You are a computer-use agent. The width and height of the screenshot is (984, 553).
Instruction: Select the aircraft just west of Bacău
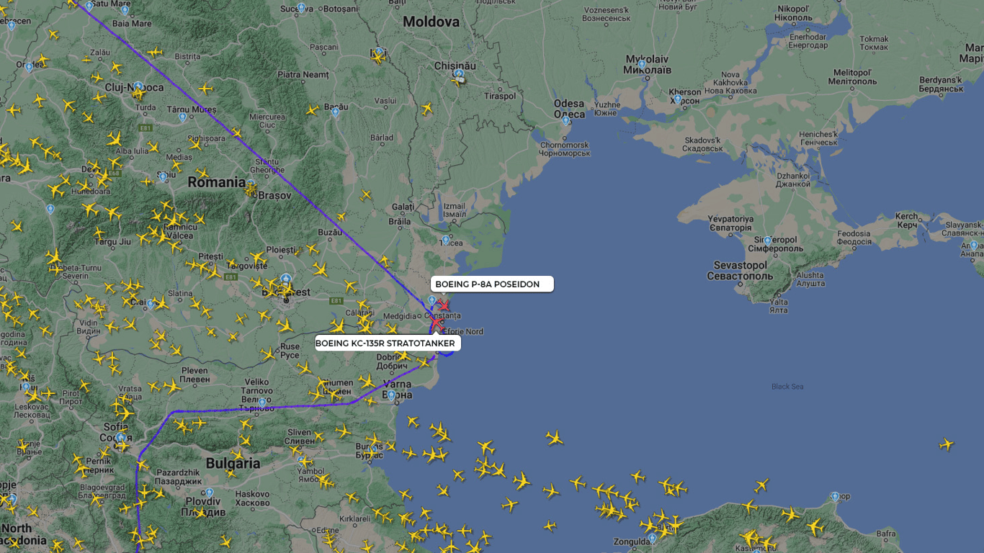[x=313, y=111]
